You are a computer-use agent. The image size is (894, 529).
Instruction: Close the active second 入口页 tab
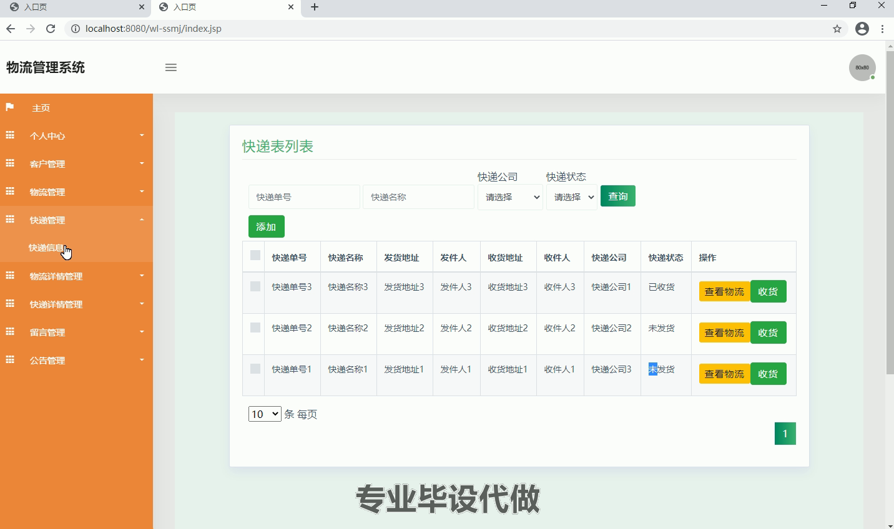pyautogui.click(x=291, y=7)
